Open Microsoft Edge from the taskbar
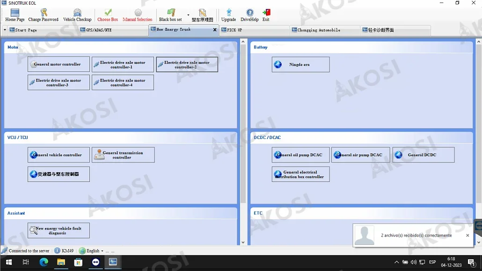The image size is (482, 271). tap(44, 263)
